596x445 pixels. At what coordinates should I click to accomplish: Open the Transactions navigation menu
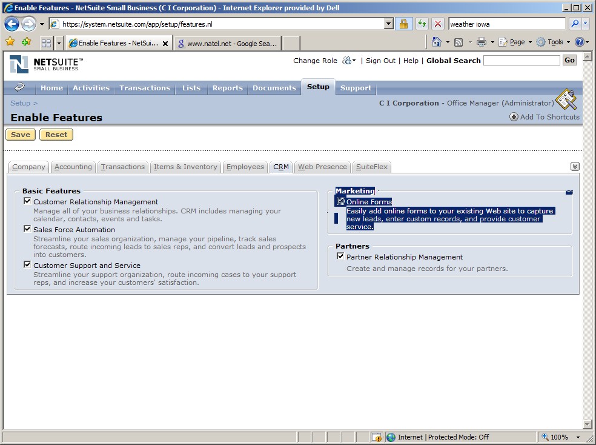pos(145,88)
